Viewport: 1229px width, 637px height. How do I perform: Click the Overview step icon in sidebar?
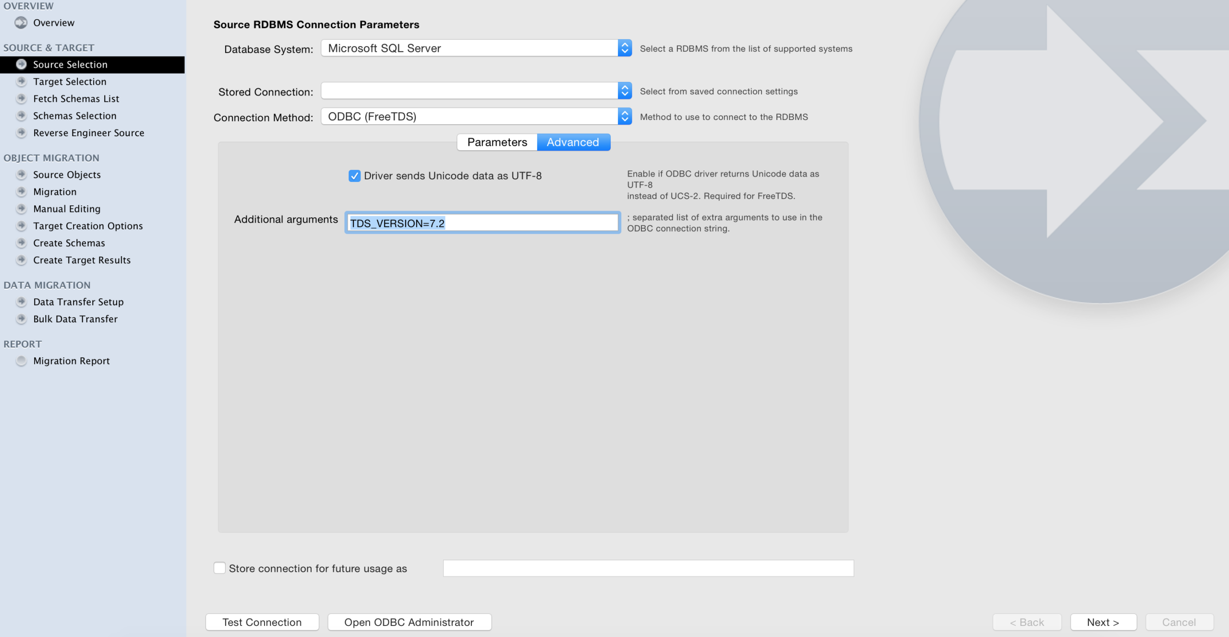coord(21,23)
